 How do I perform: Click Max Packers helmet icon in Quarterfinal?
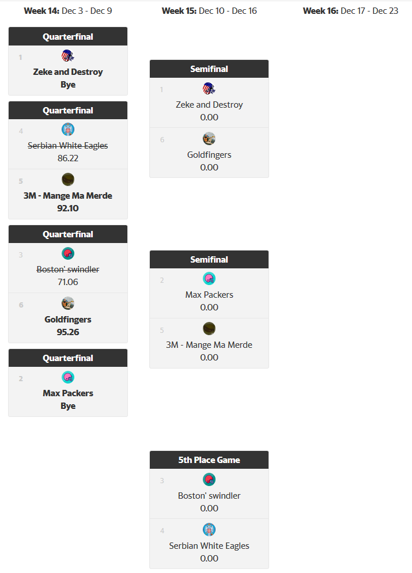pos(68,377)
